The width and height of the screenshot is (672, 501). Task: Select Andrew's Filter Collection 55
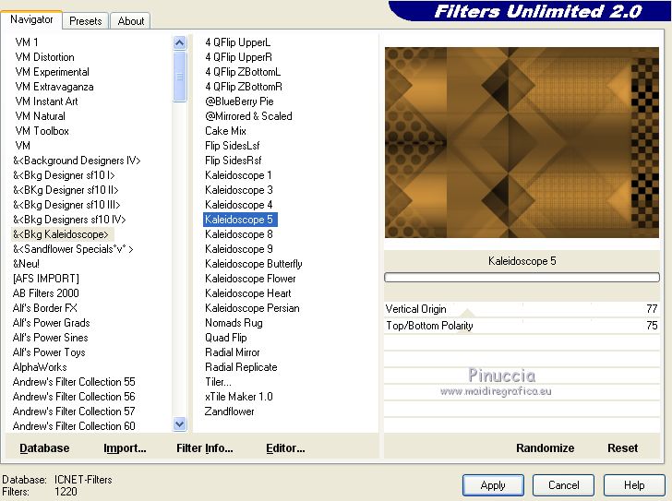pos(74,382)
